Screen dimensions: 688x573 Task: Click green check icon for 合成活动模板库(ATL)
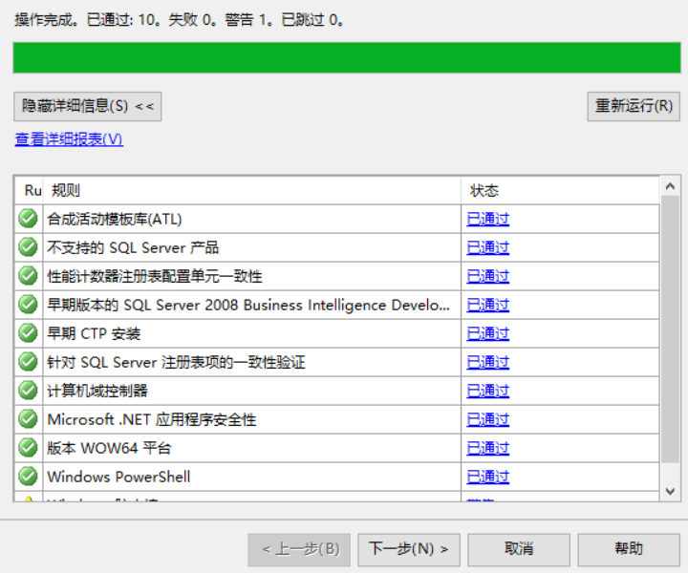pos(28,219)
